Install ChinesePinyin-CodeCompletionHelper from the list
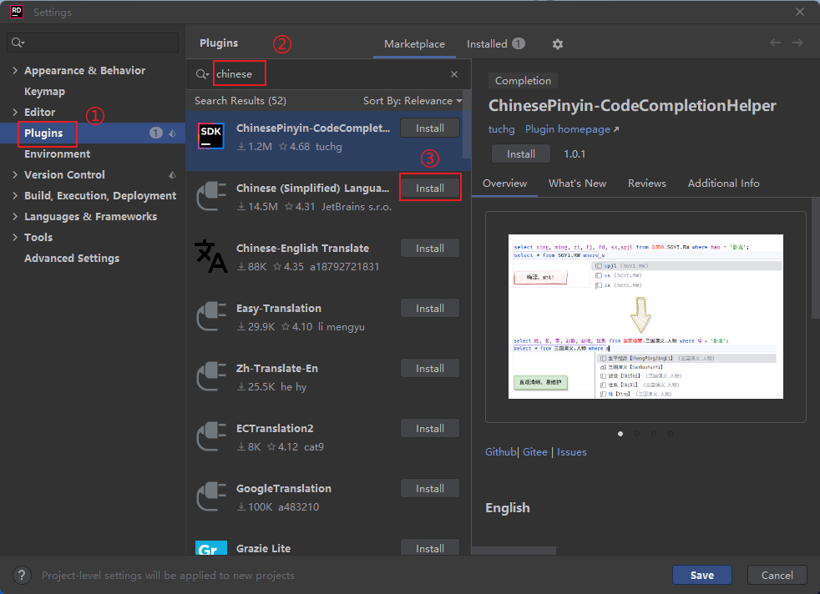This screenshot has width=820, height=594. pos(430,128)
